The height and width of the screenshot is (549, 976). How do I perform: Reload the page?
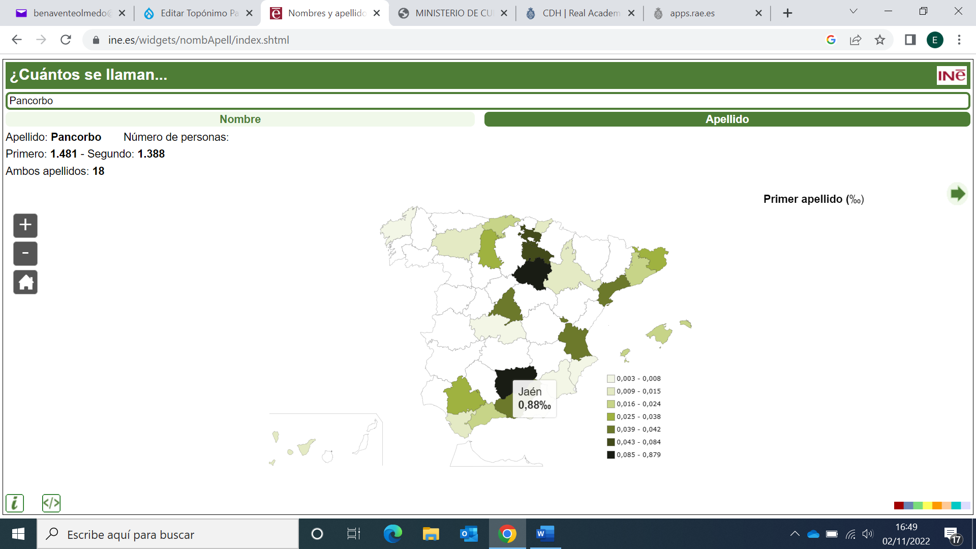(x=66, y=40)
